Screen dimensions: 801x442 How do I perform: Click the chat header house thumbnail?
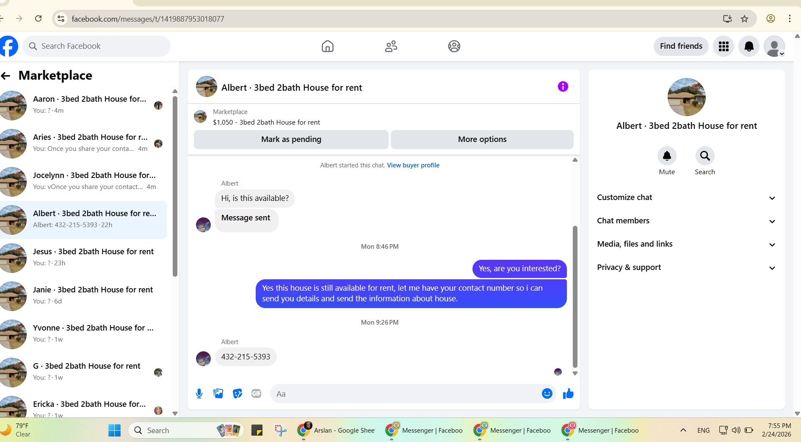coord(207,87)
